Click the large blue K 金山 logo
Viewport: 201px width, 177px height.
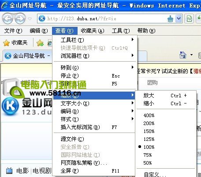10,106
